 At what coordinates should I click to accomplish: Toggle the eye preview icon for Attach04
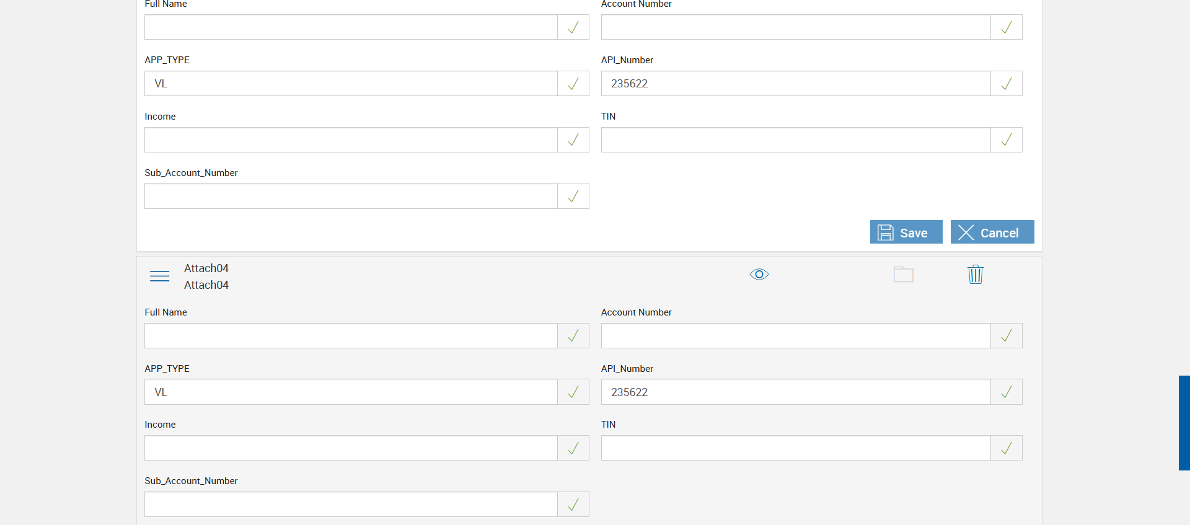point(759,274)
